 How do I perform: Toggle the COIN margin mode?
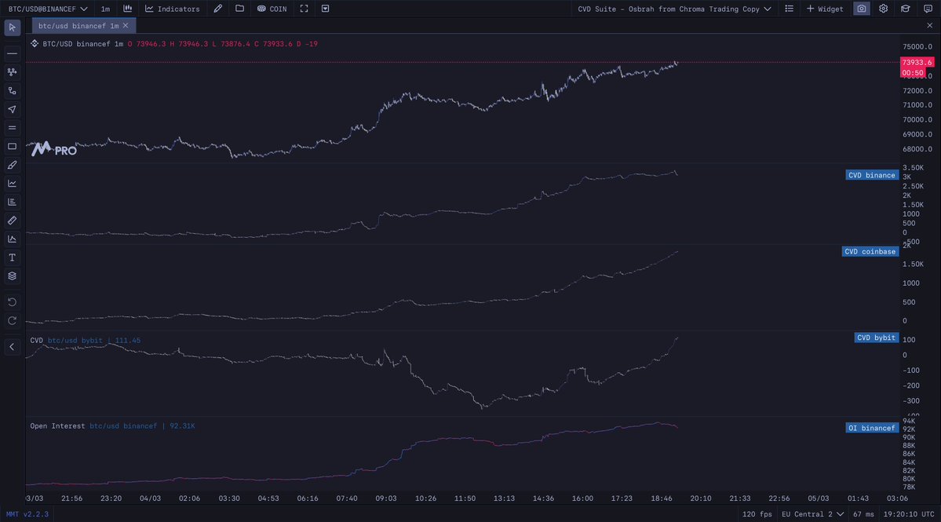tap(272, 9)
